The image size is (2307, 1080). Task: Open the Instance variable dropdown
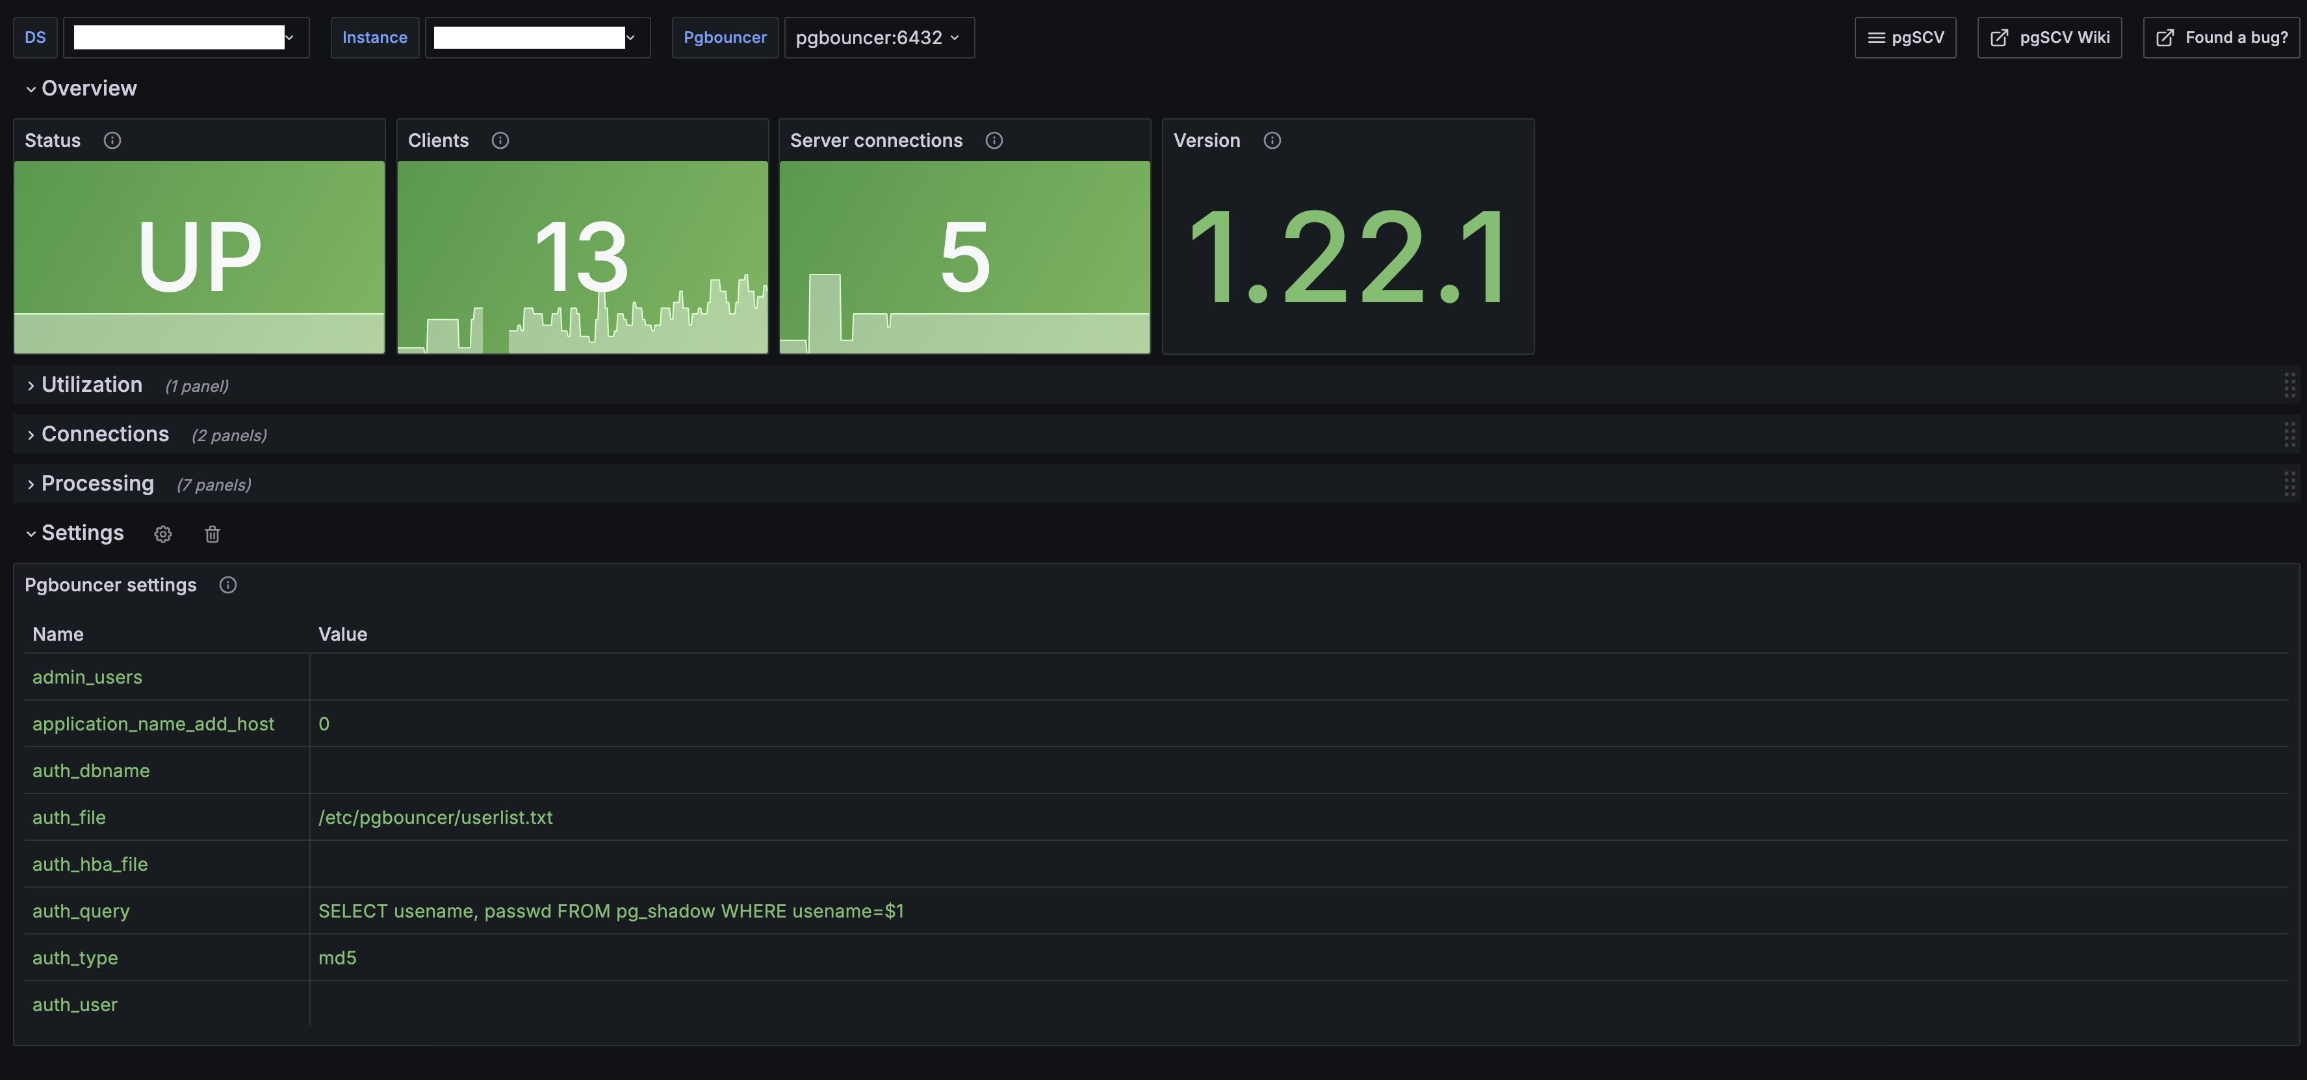click(x=537, y=38)
